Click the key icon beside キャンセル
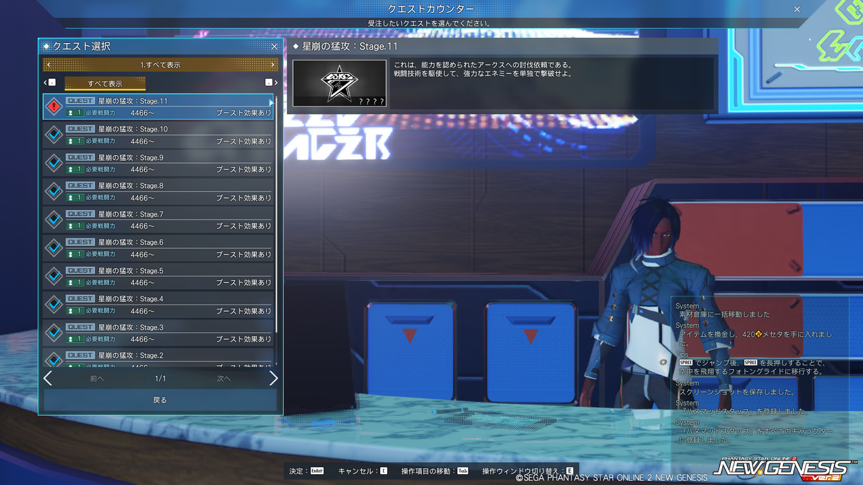863x485 pixels. 384,471
